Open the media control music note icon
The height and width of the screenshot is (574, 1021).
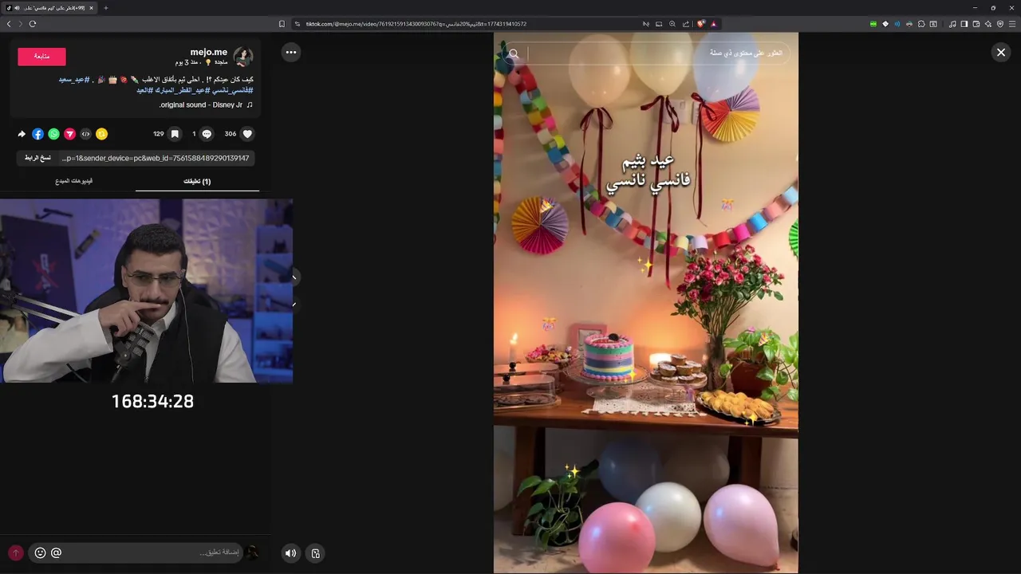pos(952,24)
